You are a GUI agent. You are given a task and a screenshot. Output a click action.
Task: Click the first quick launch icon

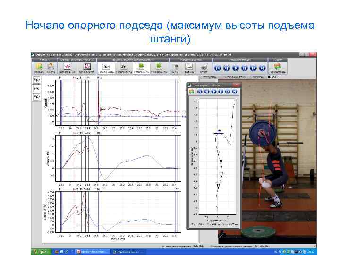click(x=57, y=252)
